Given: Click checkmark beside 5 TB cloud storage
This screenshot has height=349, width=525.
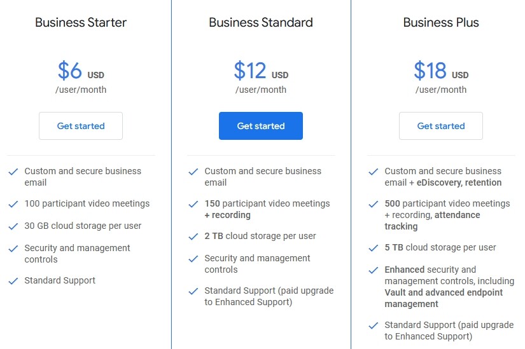Looking at the screenshot, I should click(374, 248).
